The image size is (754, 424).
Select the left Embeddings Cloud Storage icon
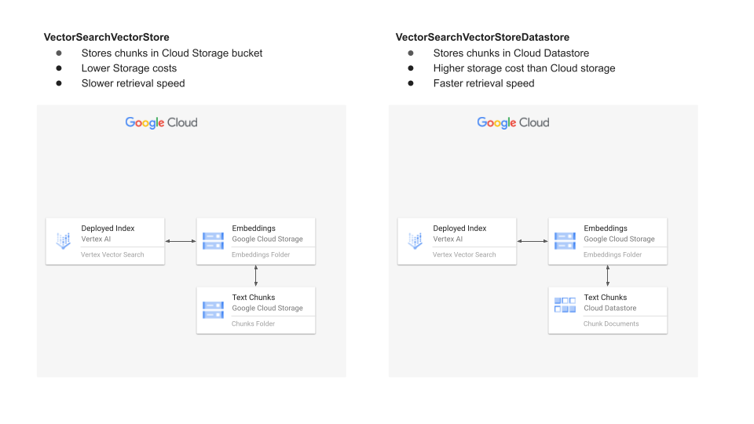pos(213,241)
